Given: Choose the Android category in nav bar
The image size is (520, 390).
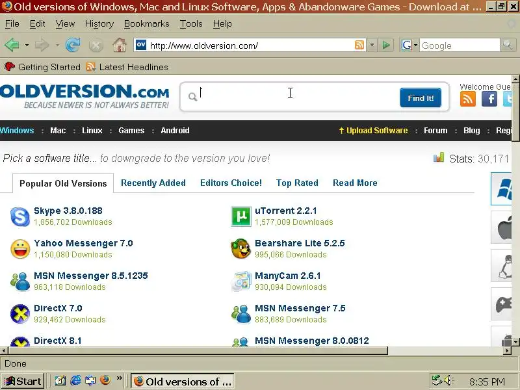Looking at the screenshot, I should 175,131.
